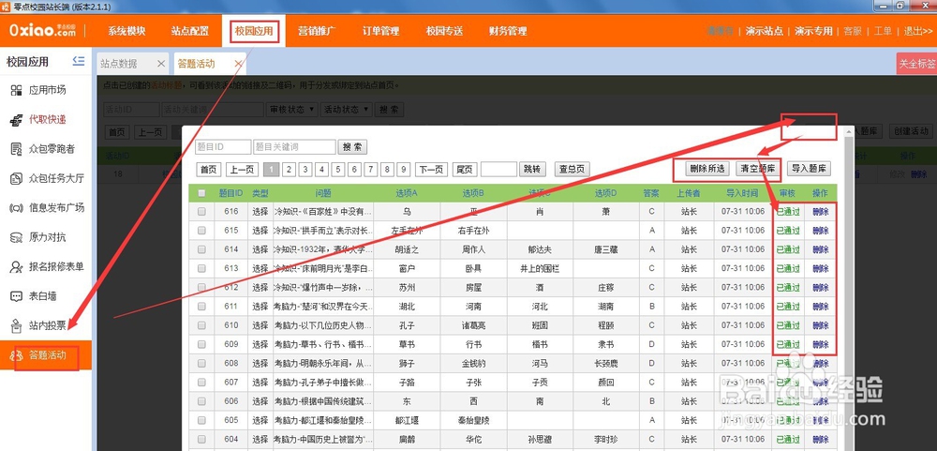Click the dialog 搜索 button
The width and height of the screenshot is (937, 451).
click(x=352, y=147)
